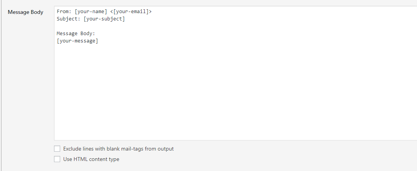The image size is (417, 171).
Task: Click the opening angle bracket before [your-email]
Action: [x=111, y=12]
